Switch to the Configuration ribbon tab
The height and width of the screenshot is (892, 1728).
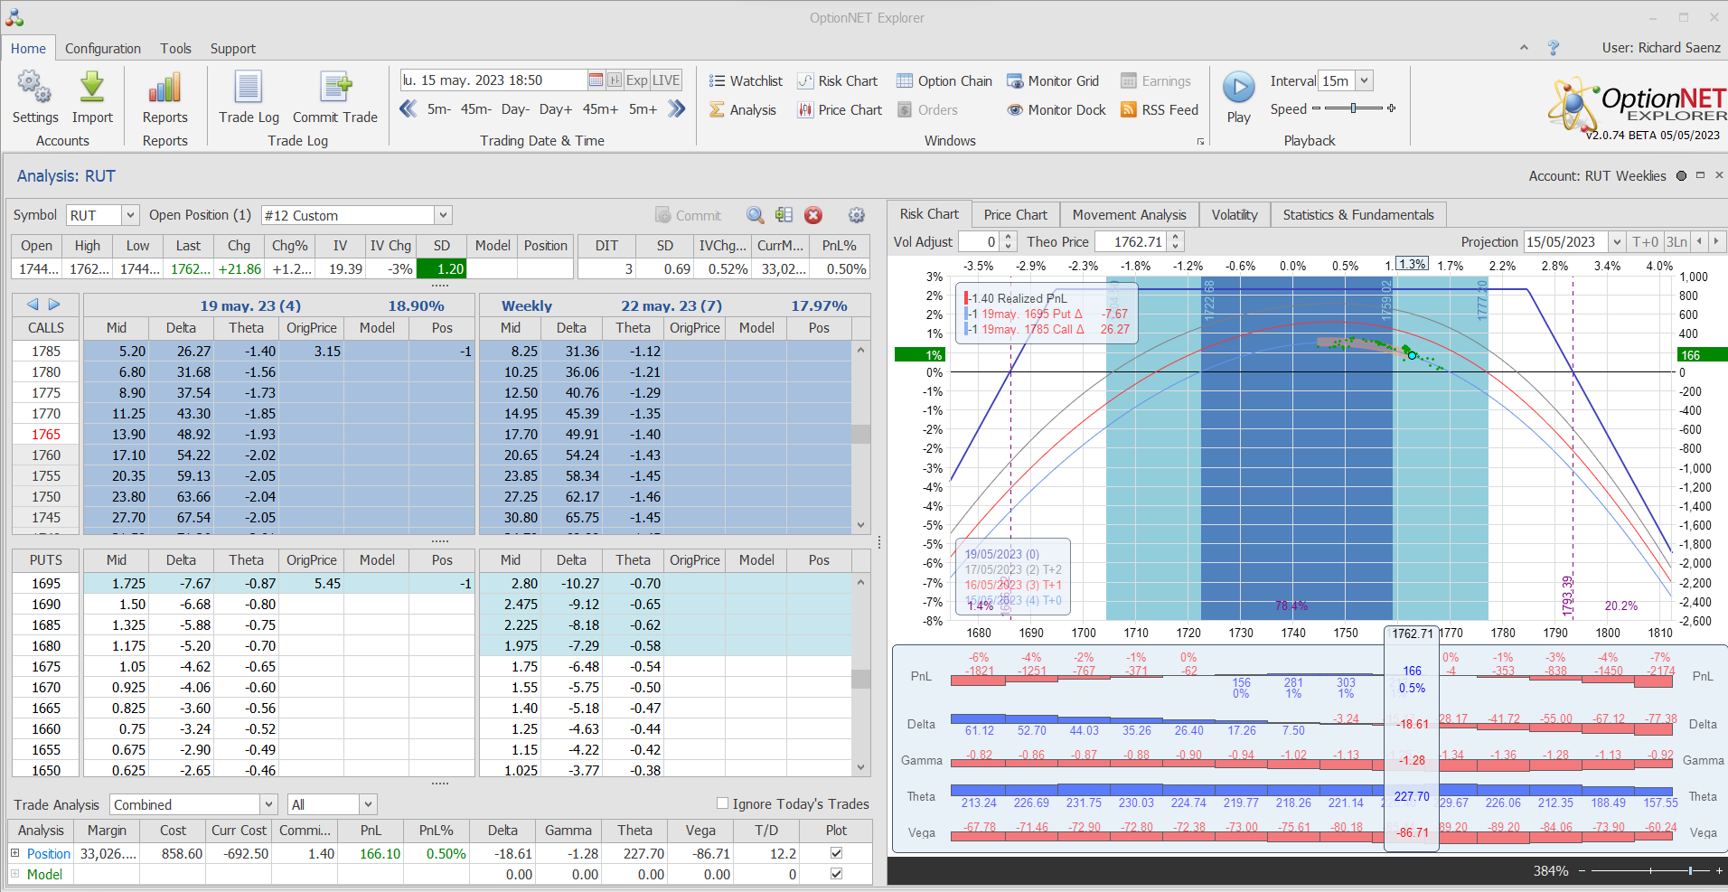click(103, 49)
